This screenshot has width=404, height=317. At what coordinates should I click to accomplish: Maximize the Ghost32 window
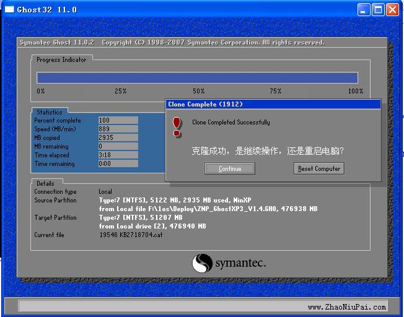378,10
